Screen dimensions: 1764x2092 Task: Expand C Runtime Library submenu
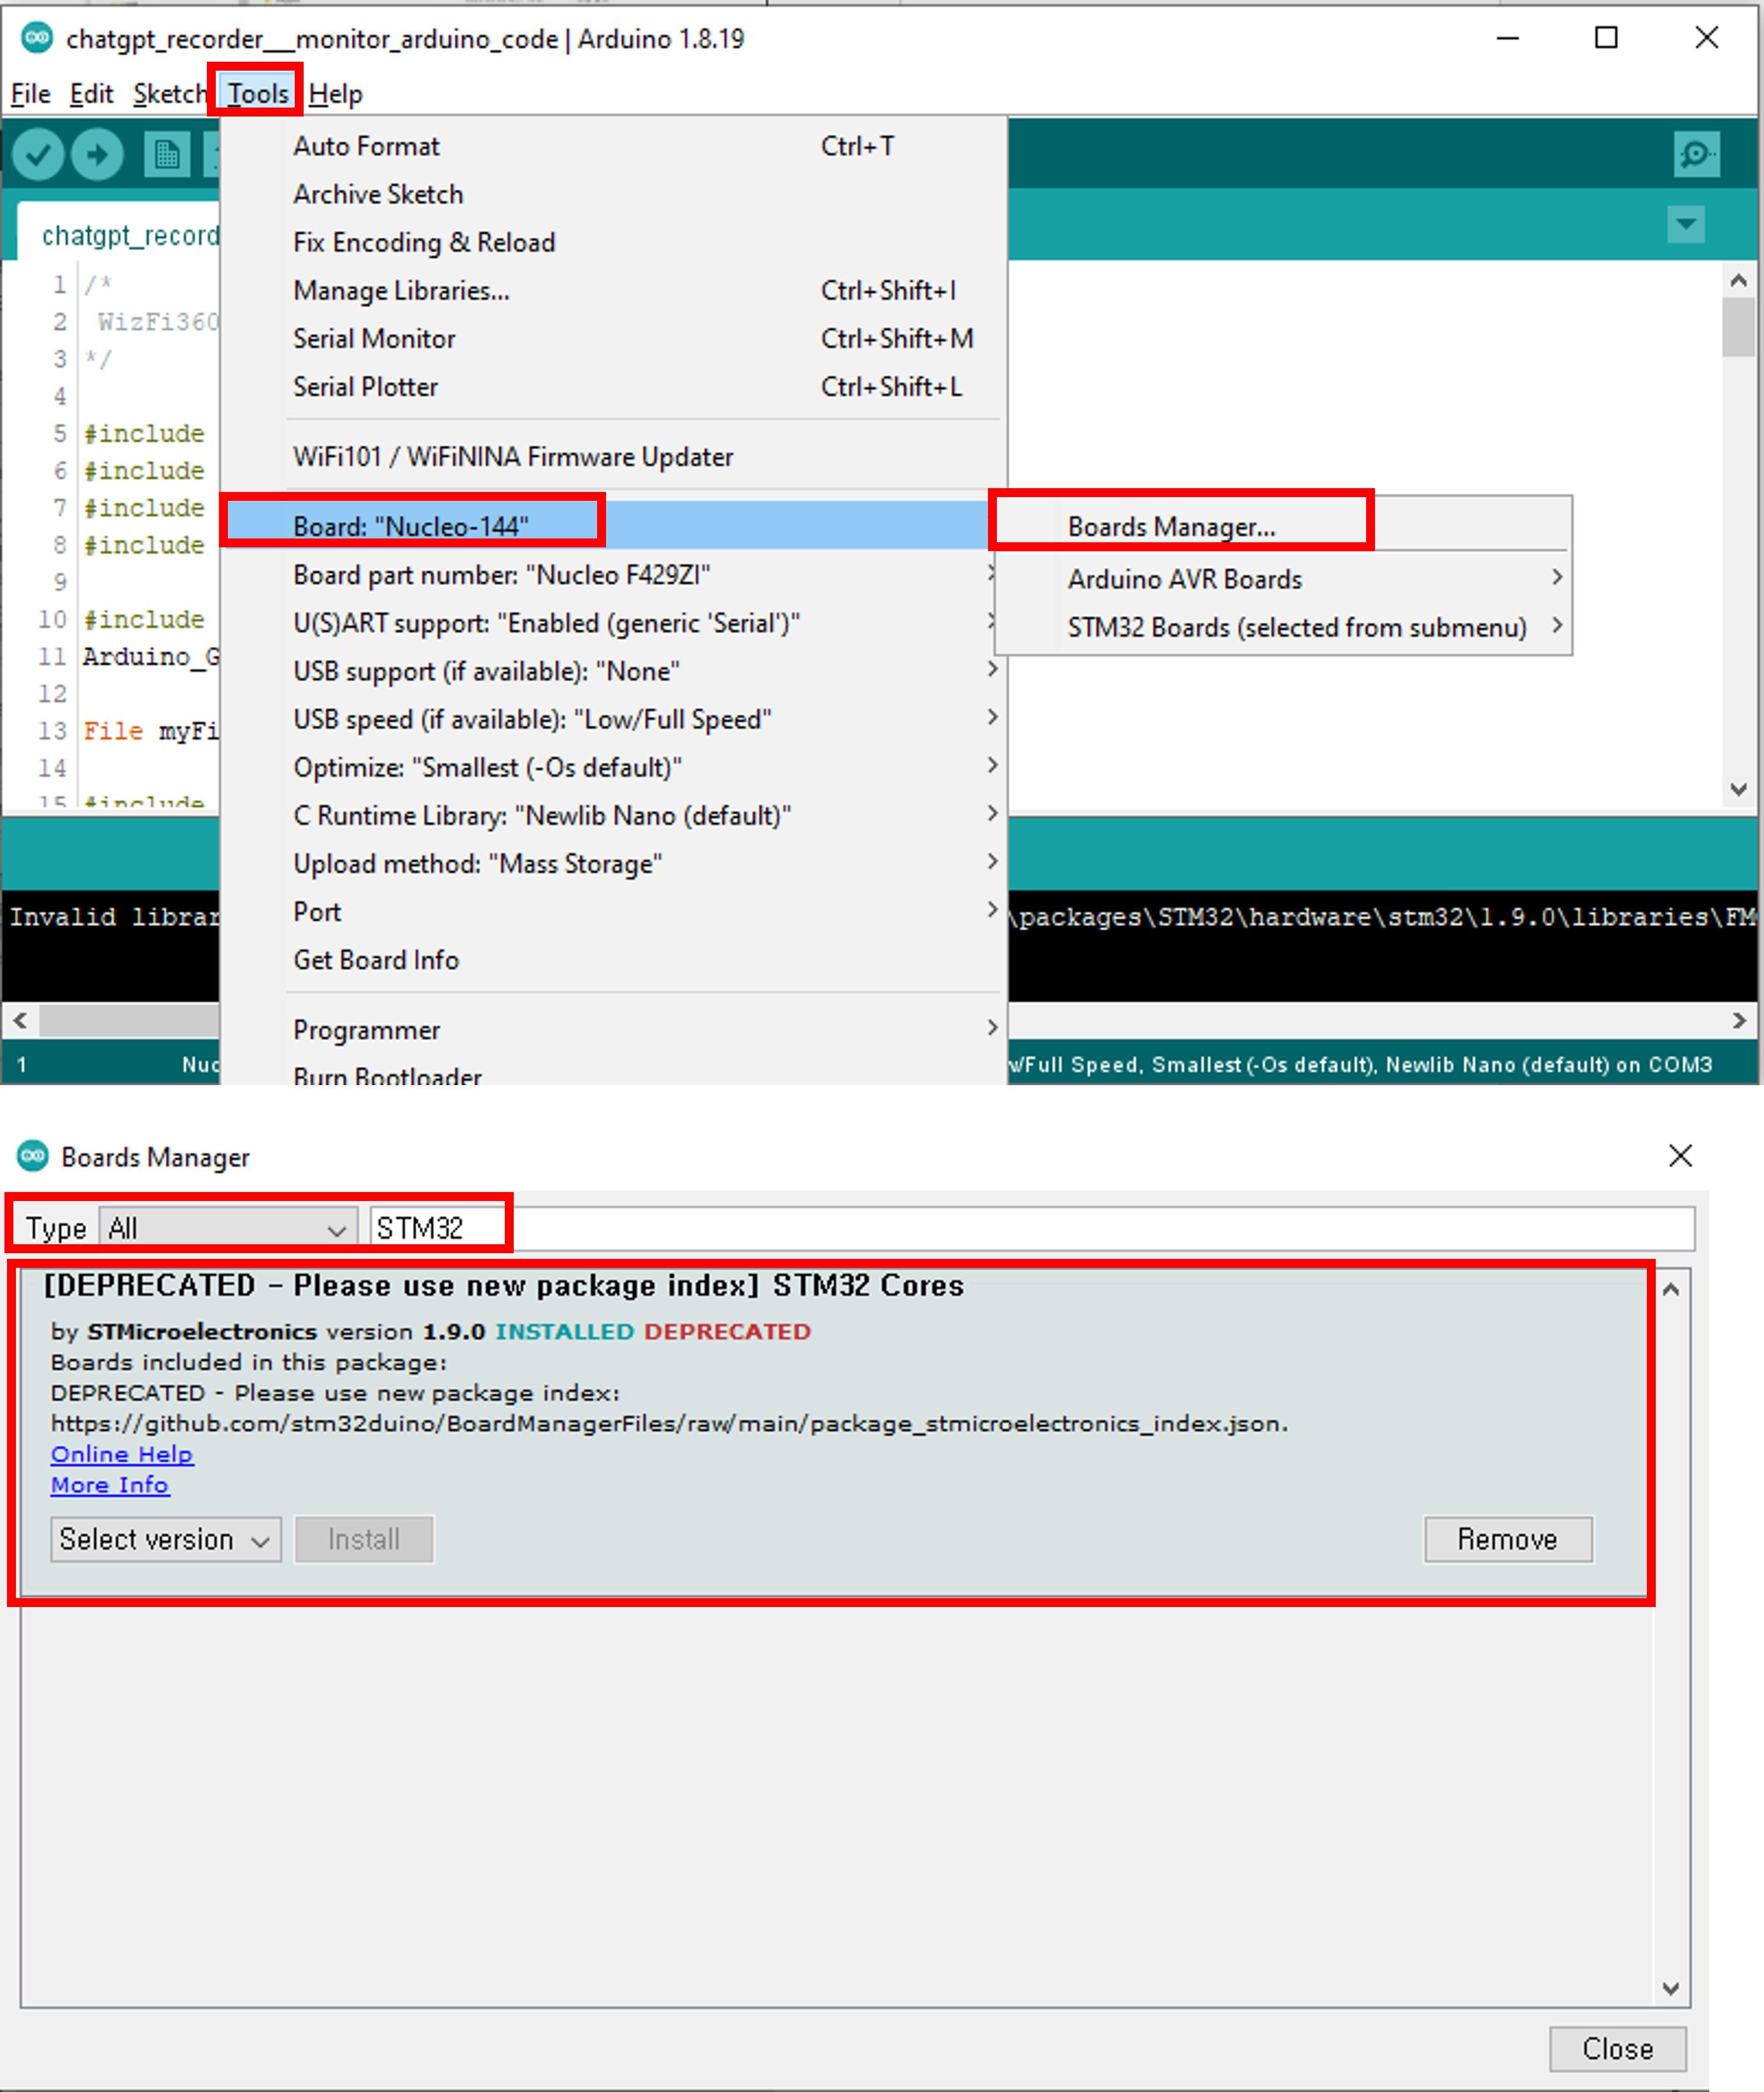[x=613, y=815]
